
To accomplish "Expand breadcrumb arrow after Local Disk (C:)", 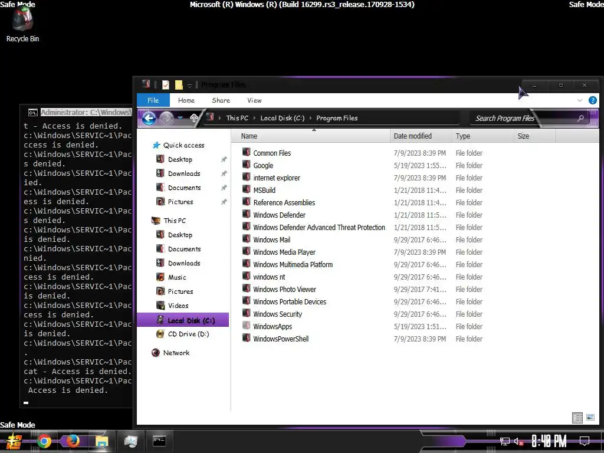I will tap(310, 118).
